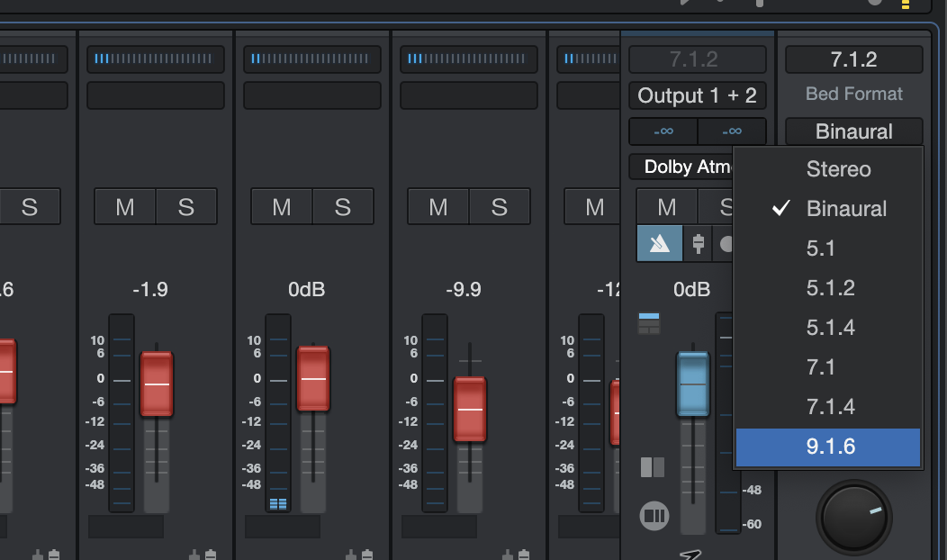This screenshot has height=560, width=947.
Task: Click the small layout icon above the blue fader
Action: (649, 323)
